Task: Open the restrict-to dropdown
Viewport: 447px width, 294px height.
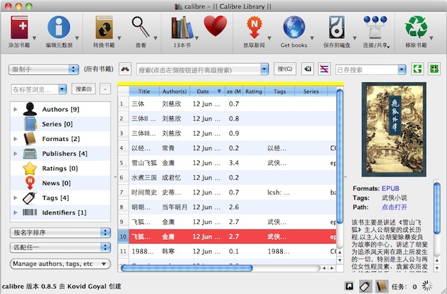Action: tap(43, 69)
